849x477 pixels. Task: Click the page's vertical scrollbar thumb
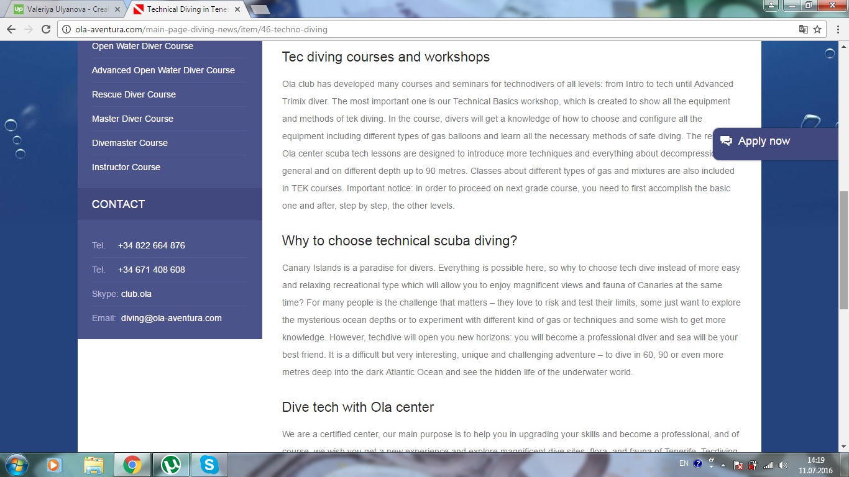(843, 250)
